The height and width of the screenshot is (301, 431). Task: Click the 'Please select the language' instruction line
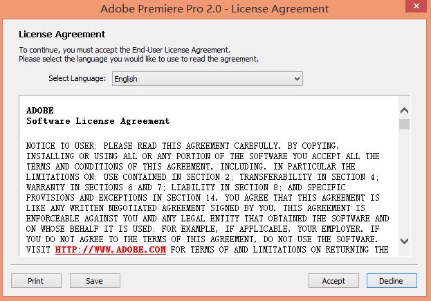(x=138, y=59)
